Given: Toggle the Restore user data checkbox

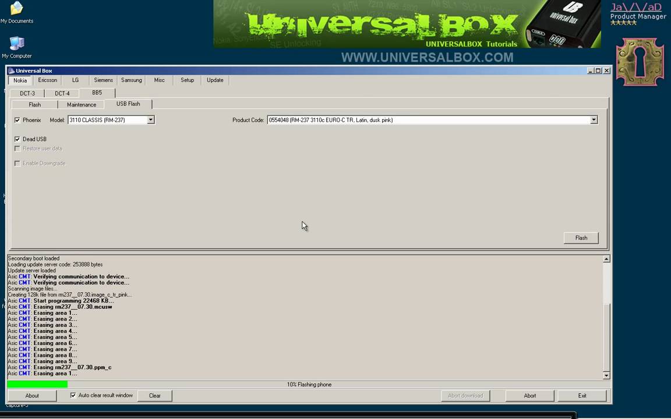Looking at the screenshot, I should coord(17,148).
